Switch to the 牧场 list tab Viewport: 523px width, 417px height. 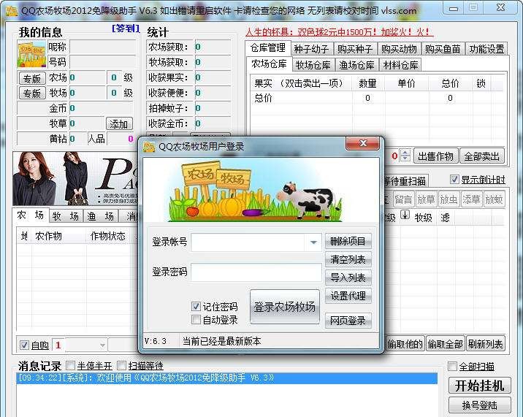66,216
